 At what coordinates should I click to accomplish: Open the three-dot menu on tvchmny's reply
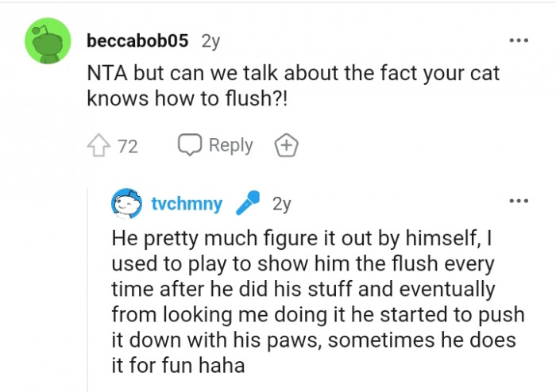click(519, 201)
